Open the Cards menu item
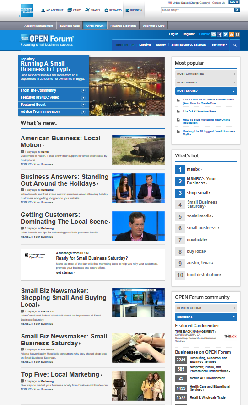Image resolution: width=248 pixels, height=405 pixels. pyautogui.click(x=74, y=10)
